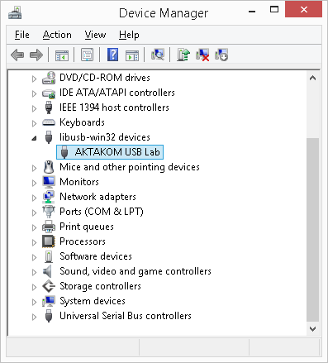Open the View menu
Screen dimensions: 328x363
tap(95, 35)
